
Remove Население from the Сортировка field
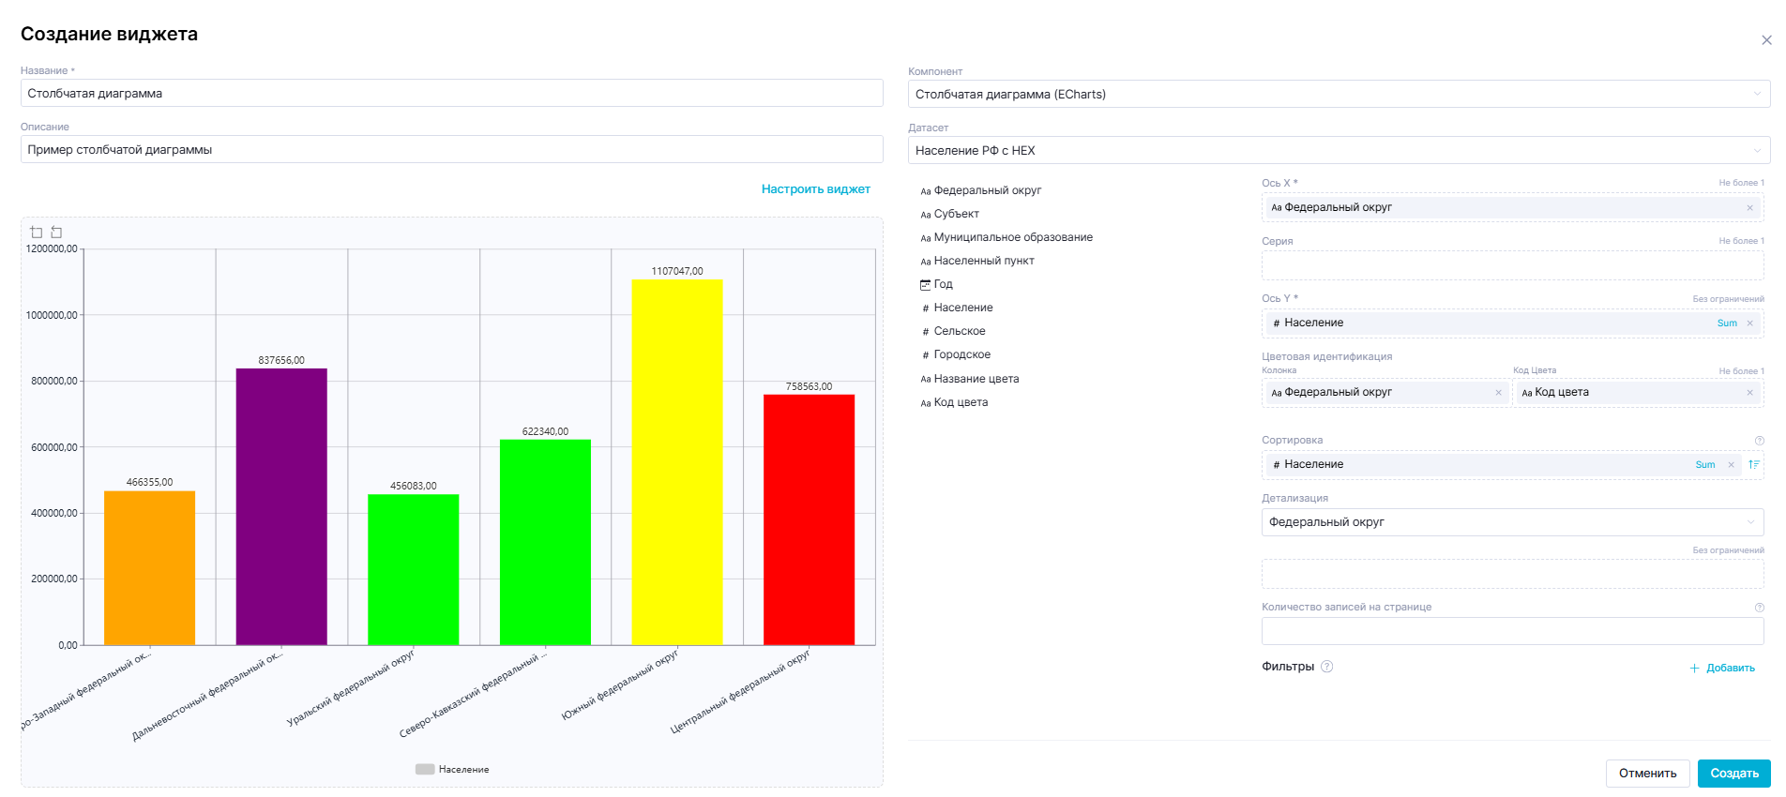(1731, 465)
